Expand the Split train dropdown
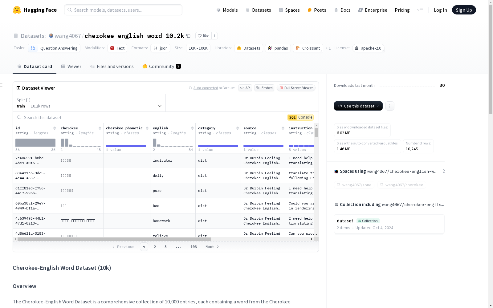The height and width of the screenshot is (308, 493). click(x=89, y=103)
